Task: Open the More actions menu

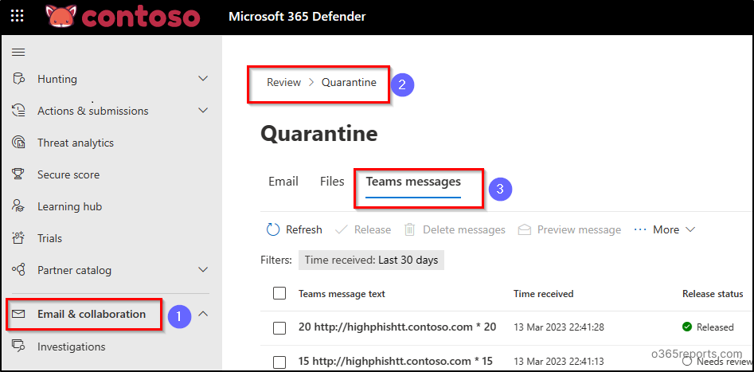Action: (665, 229)
